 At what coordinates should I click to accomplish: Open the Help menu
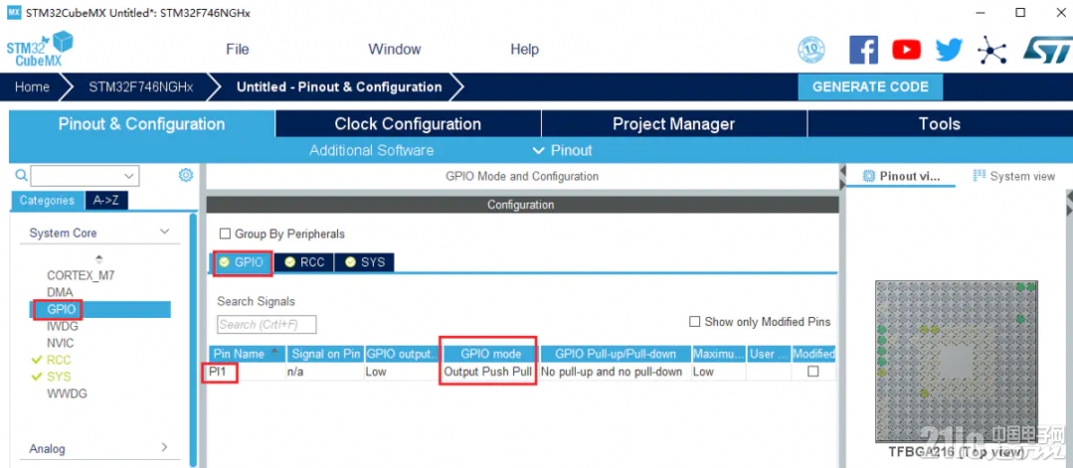[525, 50]
